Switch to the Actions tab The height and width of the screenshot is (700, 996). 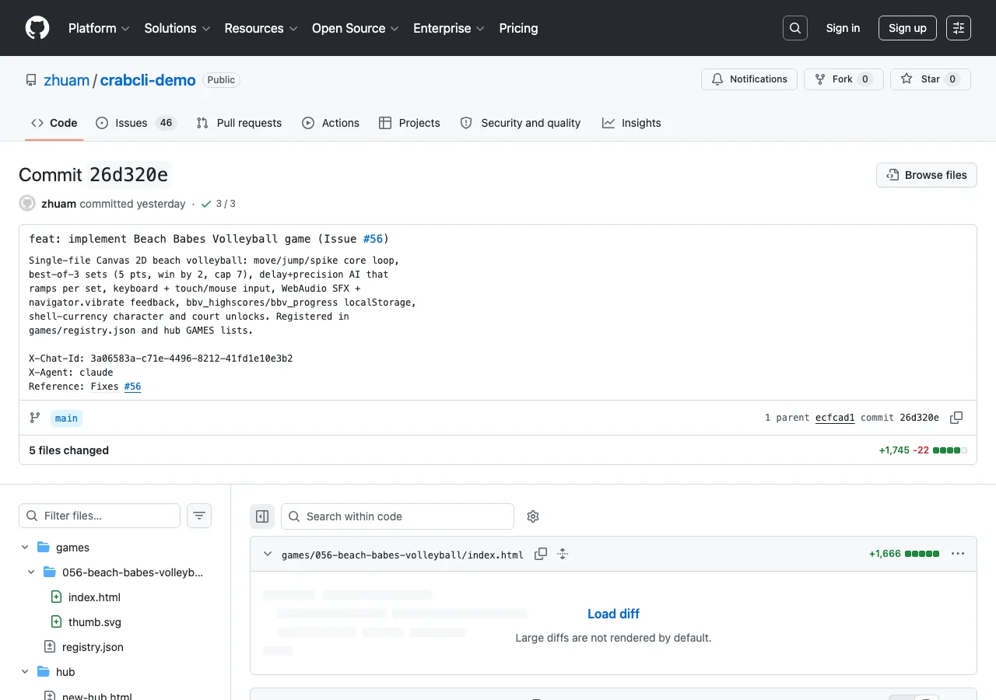tap(331, 123)
